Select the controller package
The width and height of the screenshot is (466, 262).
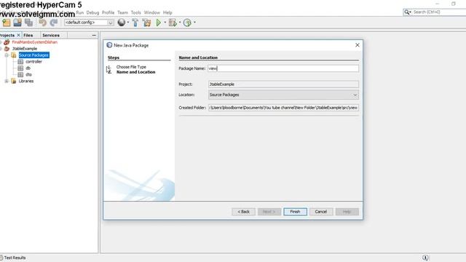click(34, 61)
